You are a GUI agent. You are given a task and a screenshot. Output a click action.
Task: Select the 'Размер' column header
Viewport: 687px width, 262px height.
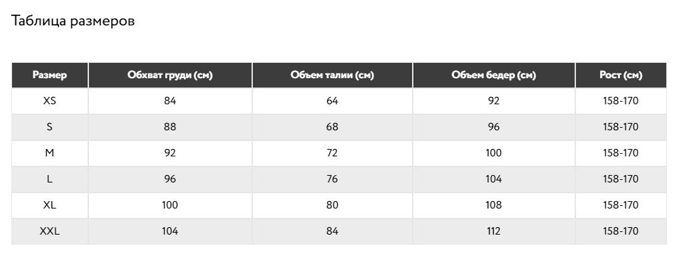tap(50, 75)
